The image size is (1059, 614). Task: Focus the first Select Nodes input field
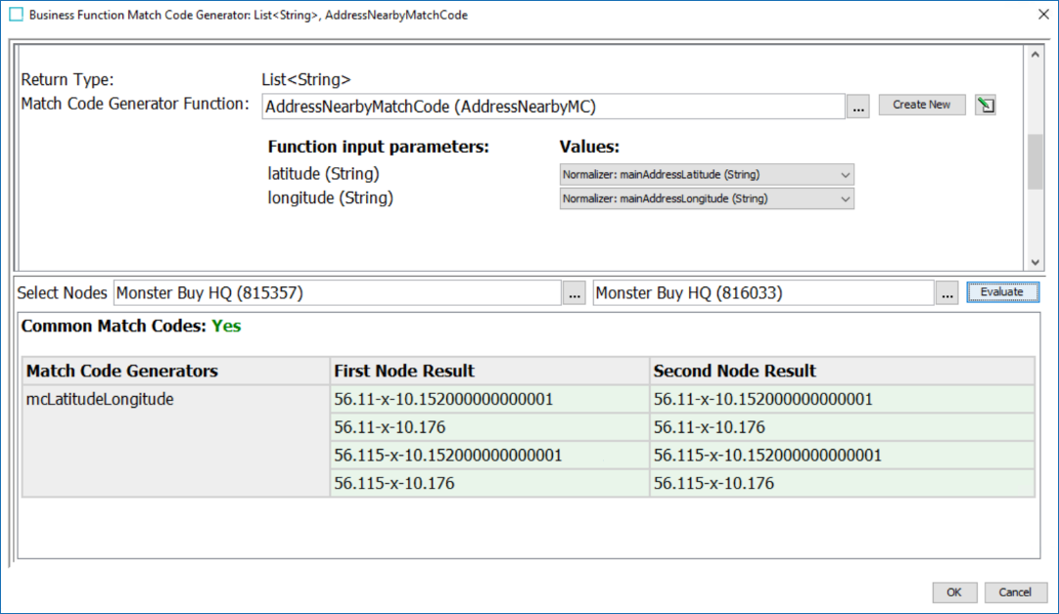[337, 292]
